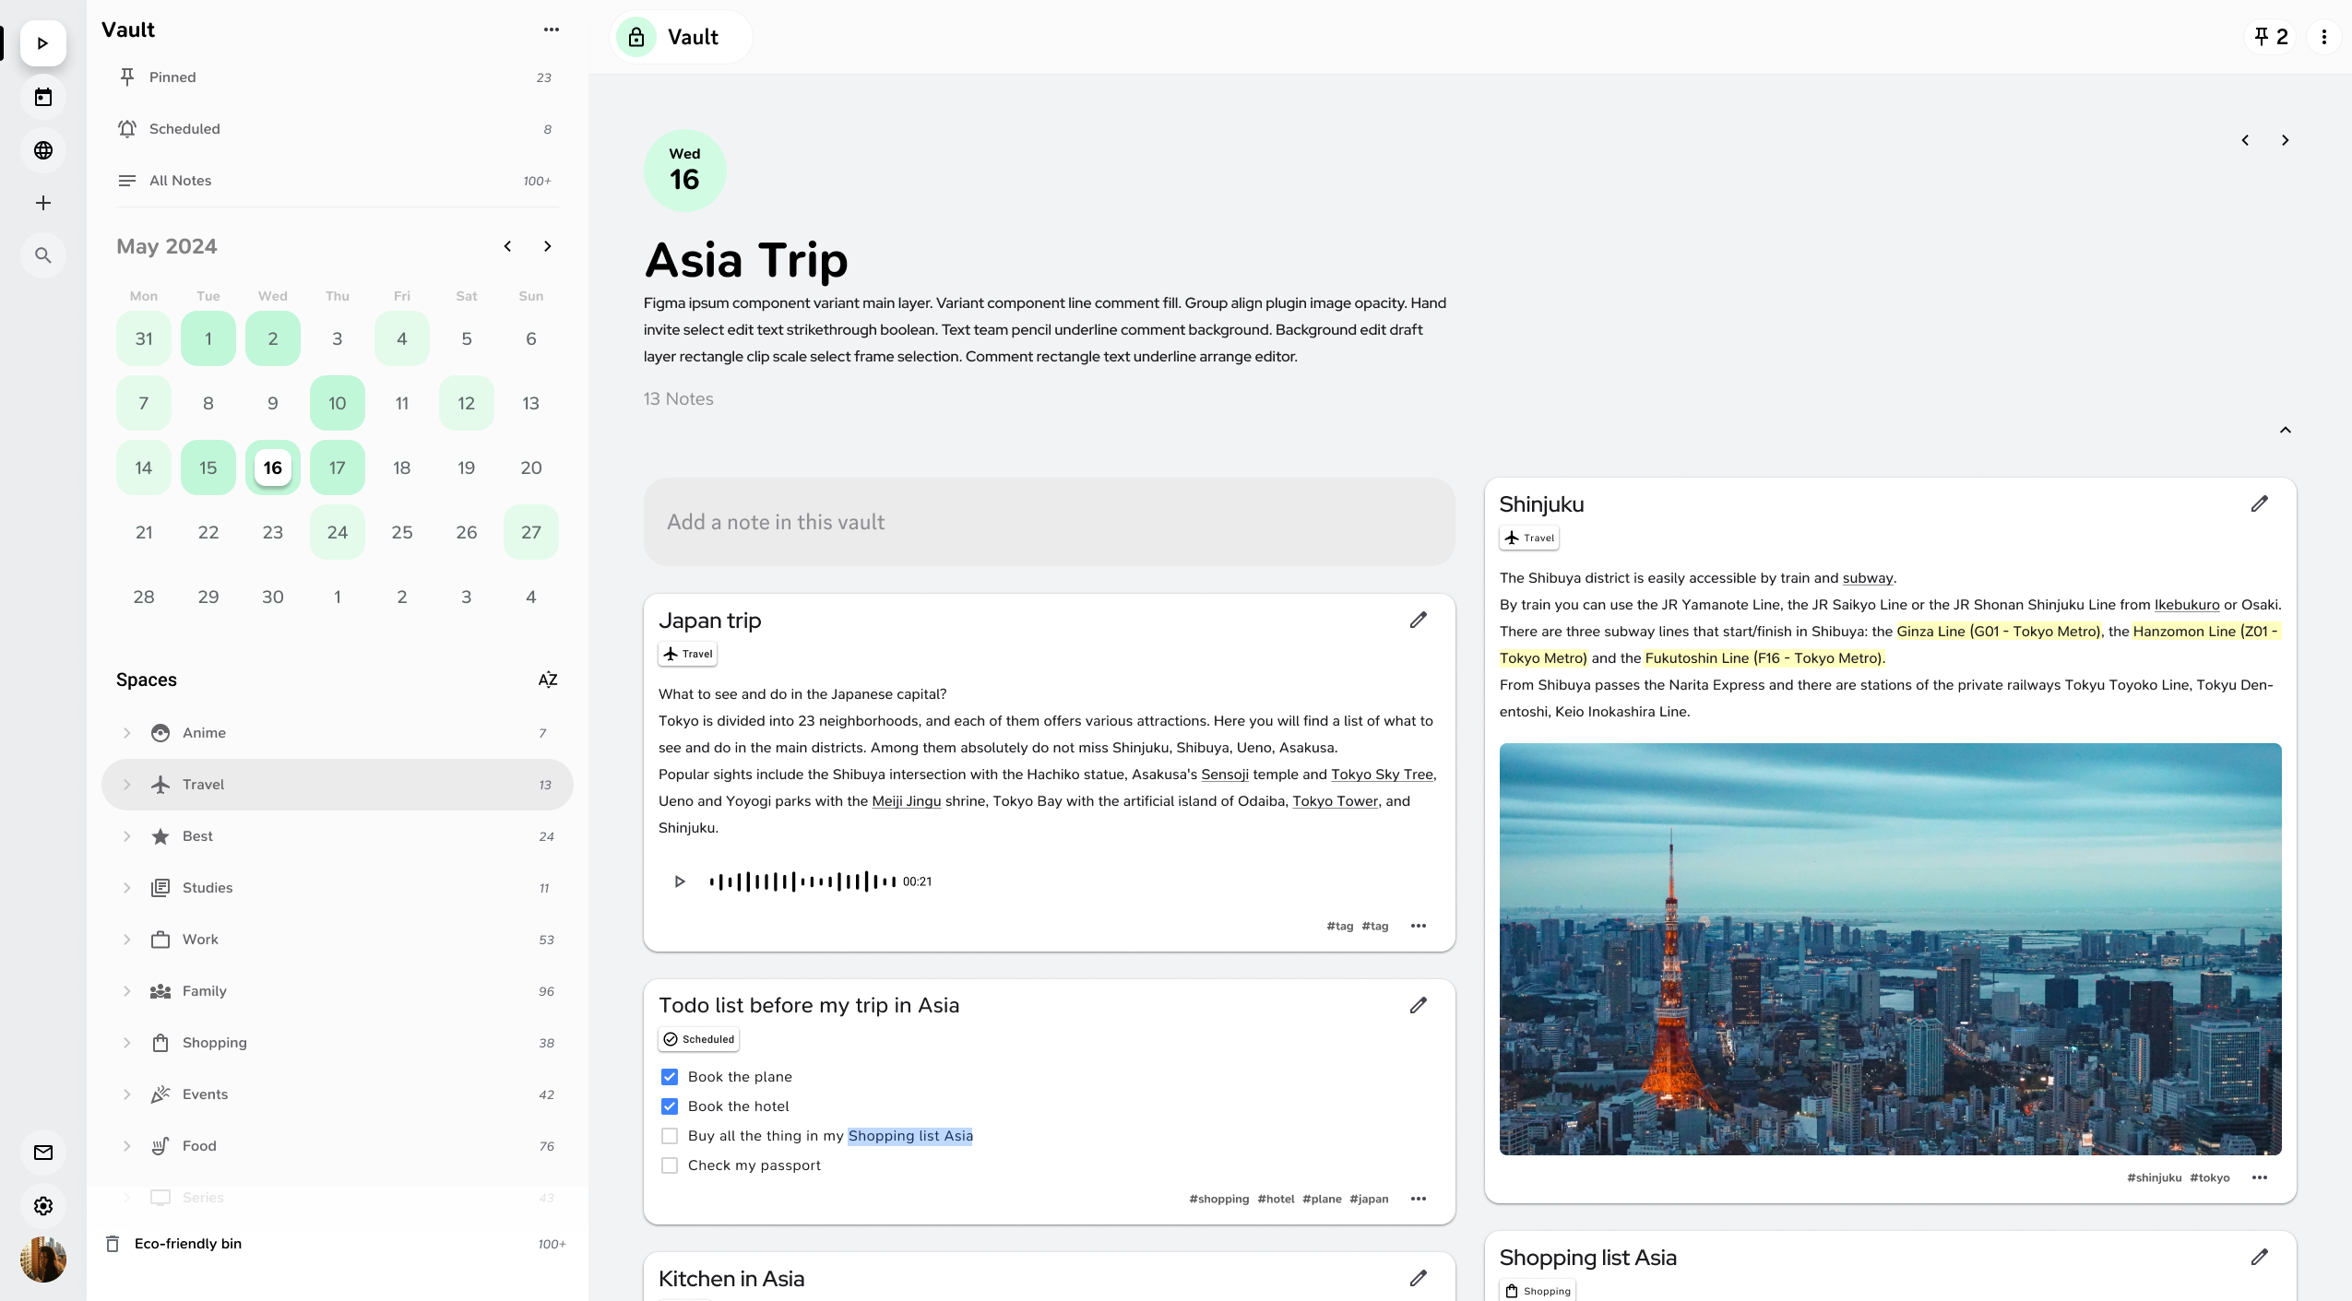Go to next note with right arrow
Viewport: 2352px width, 1301px height.
(2285, 140)
